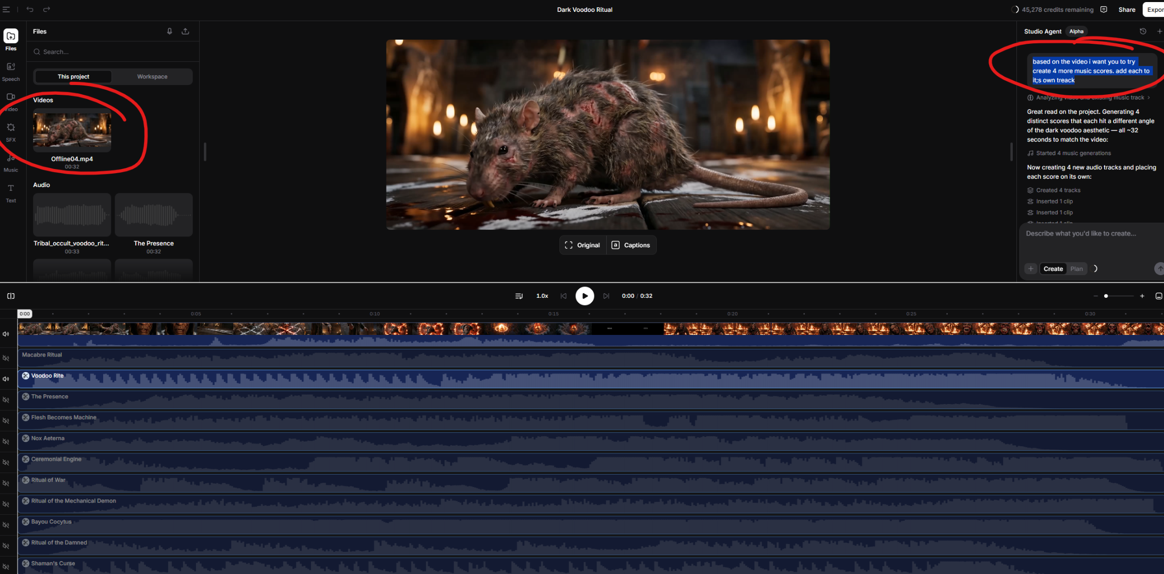Jump to 0:10 on the timeline ruler
The image size is (1164, 574).
pos(375,313)
